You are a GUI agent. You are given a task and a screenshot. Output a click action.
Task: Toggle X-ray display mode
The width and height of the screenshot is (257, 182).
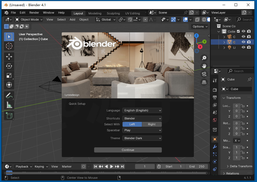click(x=197, y=20)
